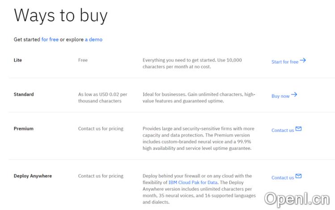This screenshot has height=210, width=335.
Task: Click "Contact us" text for Deploy Anywhere
Action: click(x=282, y=177)
